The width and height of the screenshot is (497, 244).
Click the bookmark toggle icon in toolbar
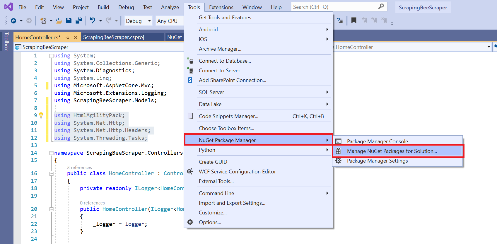pos(354,20)
